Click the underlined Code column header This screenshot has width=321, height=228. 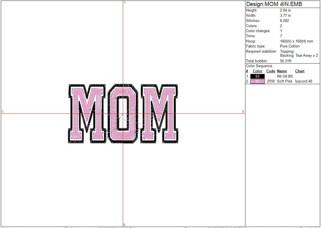point(270,71)
